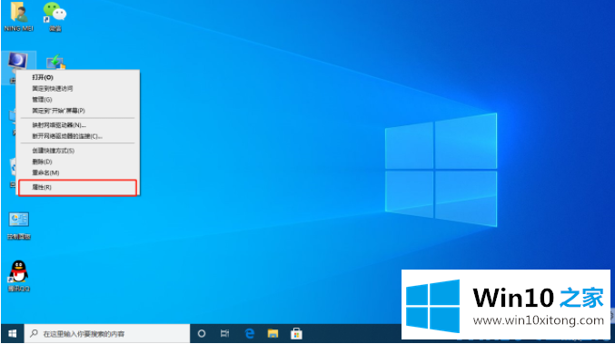Click the taskbar search magnifier icon

(35, 333)
